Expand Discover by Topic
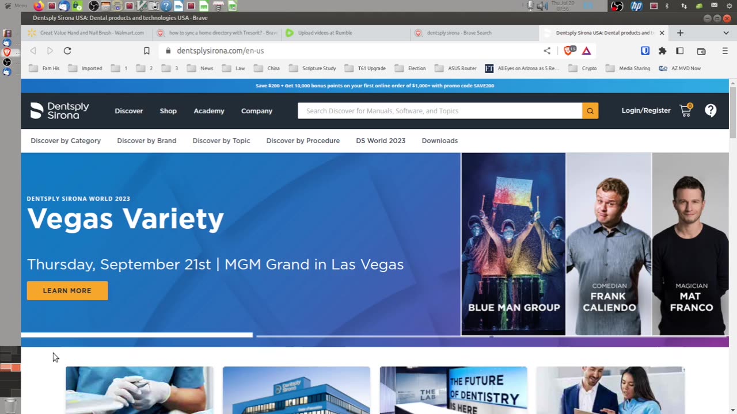 pyautogui.click(x=222, y=140)
